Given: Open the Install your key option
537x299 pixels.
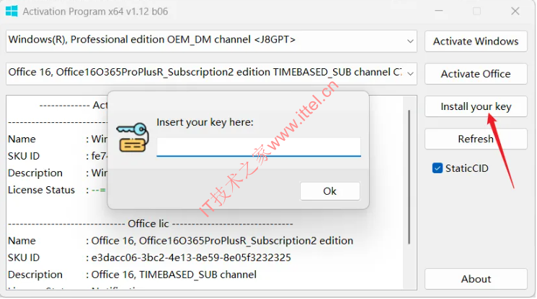Looking at the screenshot, I should pos(476,106).
